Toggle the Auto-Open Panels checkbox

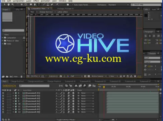(73, 5)
